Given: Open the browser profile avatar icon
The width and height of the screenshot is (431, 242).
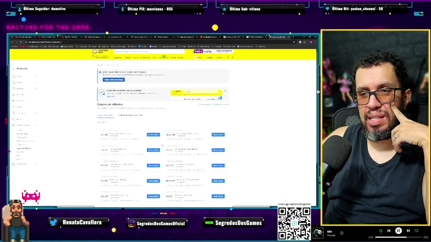Looking at the screenshot, I should pos(311,42).
